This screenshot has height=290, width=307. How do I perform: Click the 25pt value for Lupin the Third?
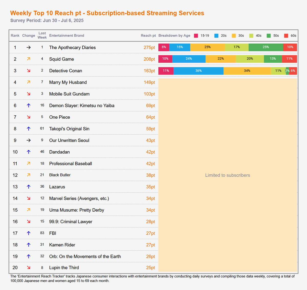(x=151, y=268)
